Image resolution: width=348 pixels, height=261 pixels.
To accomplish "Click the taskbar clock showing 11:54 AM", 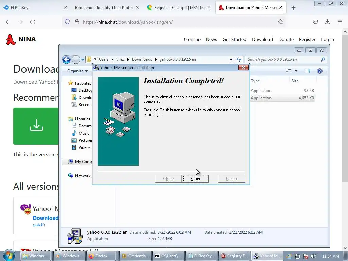I will (x=330, y=256).
